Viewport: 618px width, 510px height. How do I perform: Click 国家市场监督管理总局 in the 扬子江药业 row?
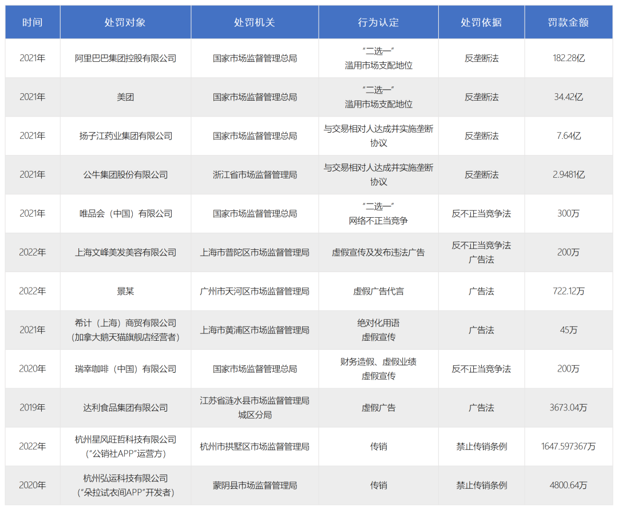pos(255,136)
